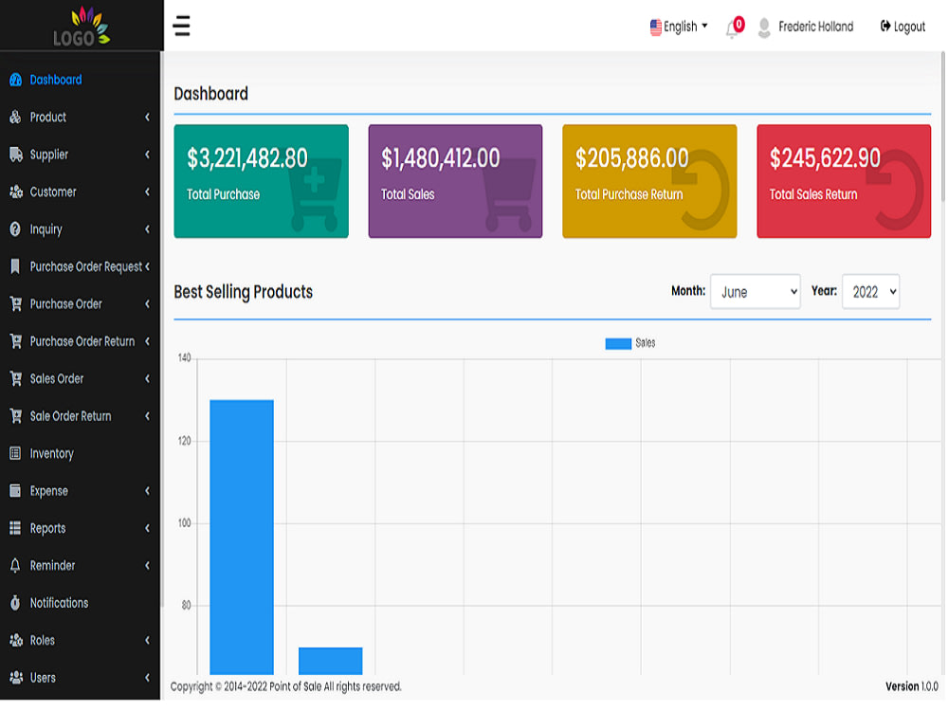Click the copyright footer text
Viewport: 948px width, 711px height.
(286, 687)
